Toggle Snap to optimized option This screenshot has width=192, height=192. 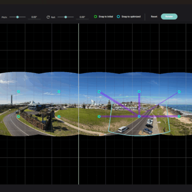point(129,17)
